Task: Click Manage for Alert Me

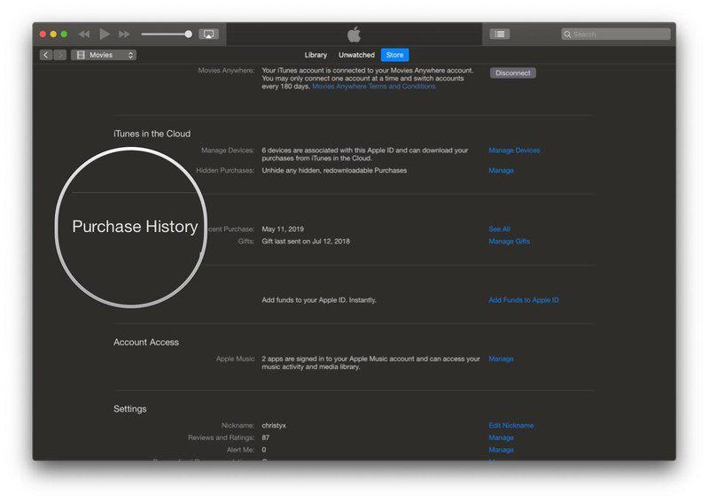Action: point(501,450)
